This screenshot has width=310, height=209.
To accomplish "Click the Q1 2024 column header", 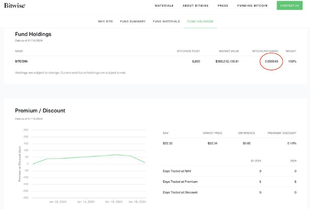I will [x=256, y=161].
